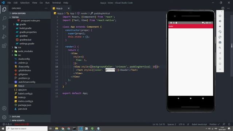The width and height of the screenshot is (233, 131).
Task: Click paddingVertical in breadcrumb
Action: (102, 13)
